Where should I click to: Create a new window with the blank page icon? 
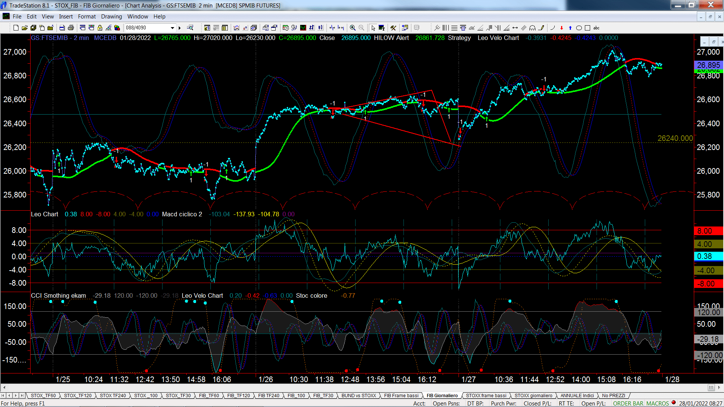pyautogui.click(x=16, y=28)
